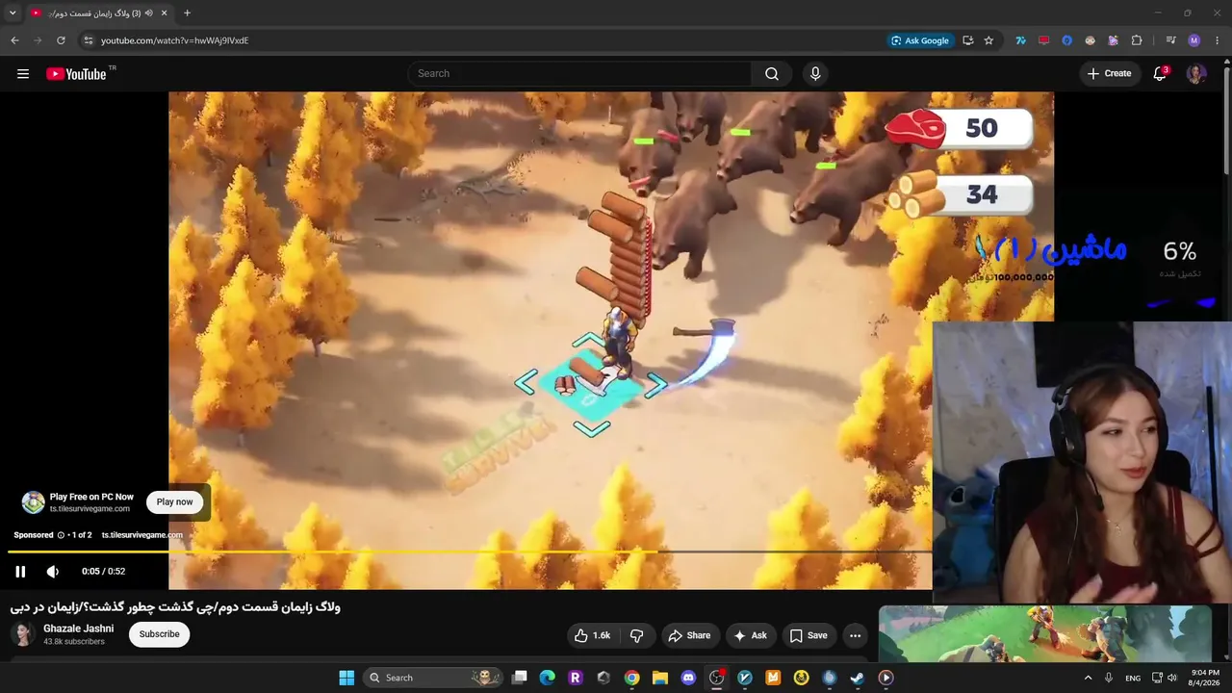The image size is (1232, 693).
Task: Open the YouTube account avatar menu
Action: tap(1196, 74)
